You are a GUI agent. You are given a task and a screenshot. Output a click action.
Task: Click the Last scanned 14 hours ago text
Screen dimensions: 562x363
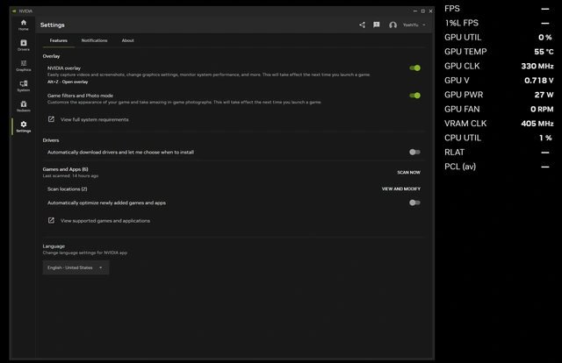[x=70, y=175]
